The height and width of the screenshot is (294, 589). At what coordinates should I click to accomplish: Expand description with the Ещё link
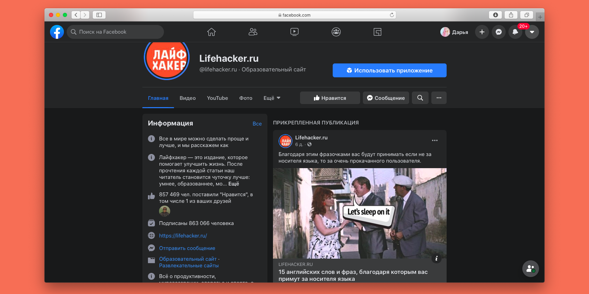click(234, 184)
